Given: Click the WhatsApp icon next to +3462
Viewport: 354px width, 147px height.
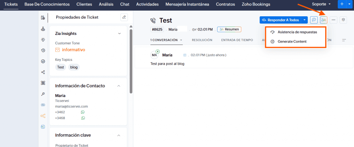Looking at the screenshot, I should click(x=83, y=112).
